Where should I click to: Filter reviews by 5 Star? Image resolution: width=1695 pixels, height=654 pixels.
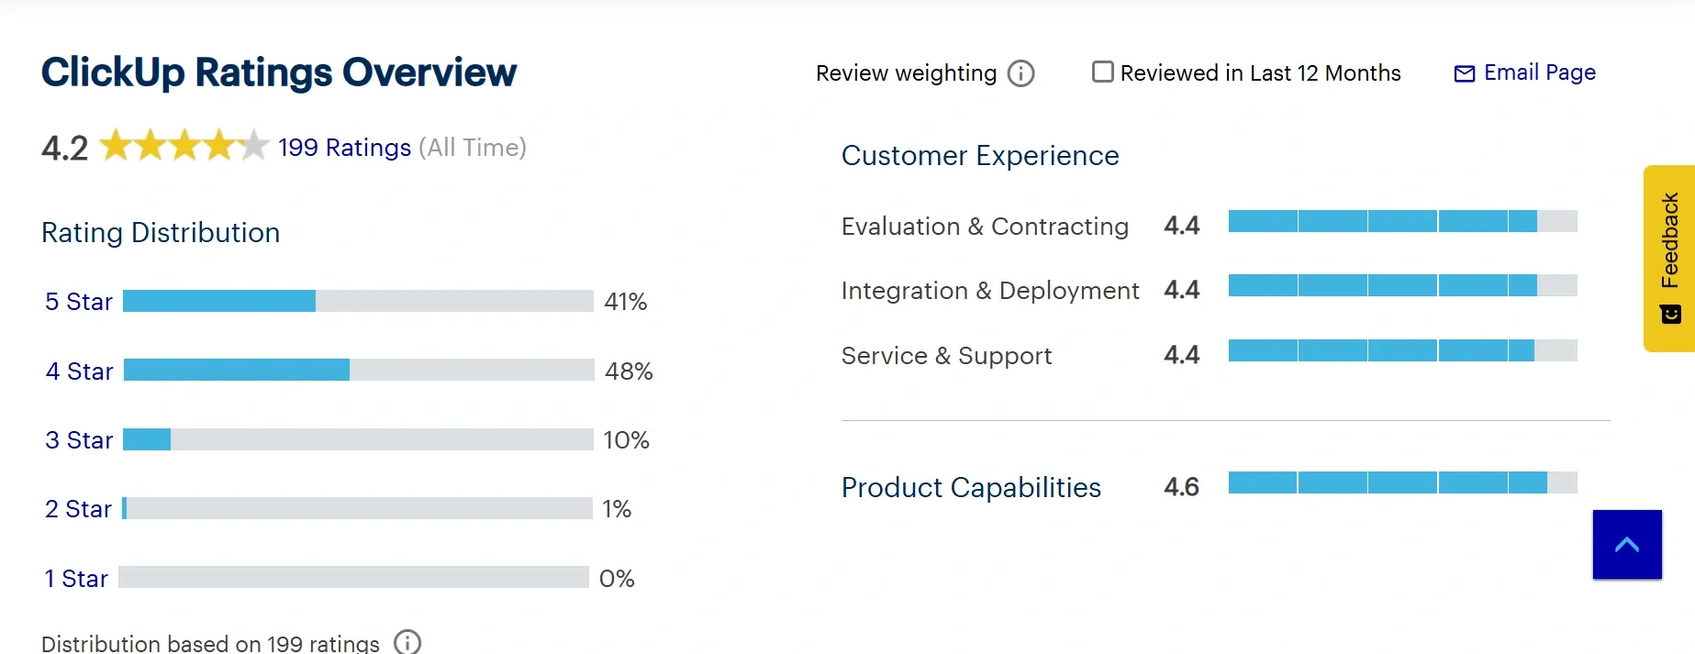[x=79, y=302]
